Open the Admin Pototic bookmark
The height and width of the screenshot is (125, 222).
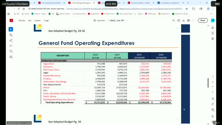click(x=63, y=14)
